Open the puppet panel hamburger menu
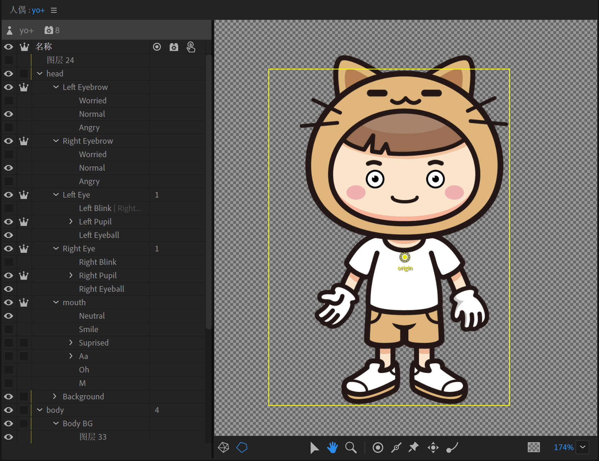Viewport: 599px width, 461px height. click(x=53, y=10)
